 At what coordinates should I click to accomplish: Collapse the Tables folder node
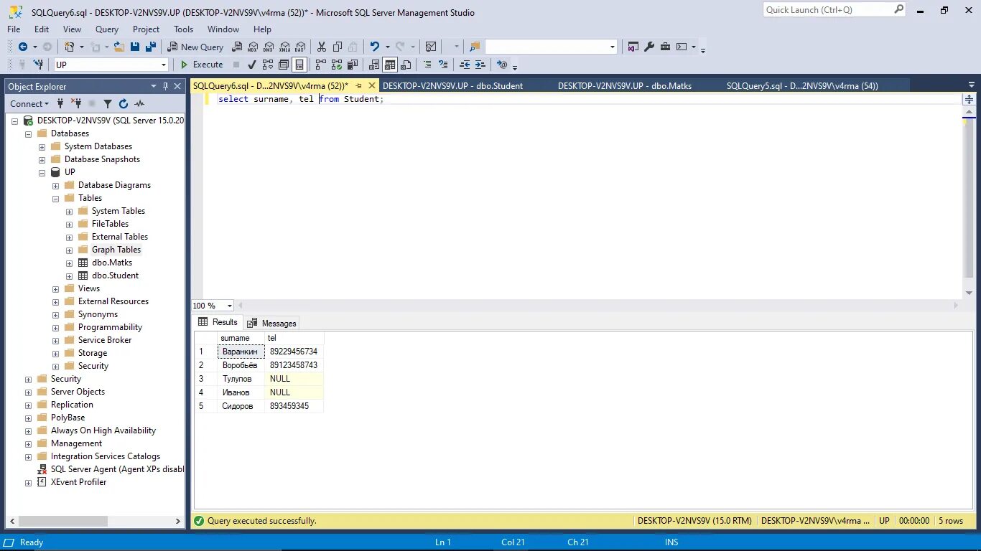point(55,198)
